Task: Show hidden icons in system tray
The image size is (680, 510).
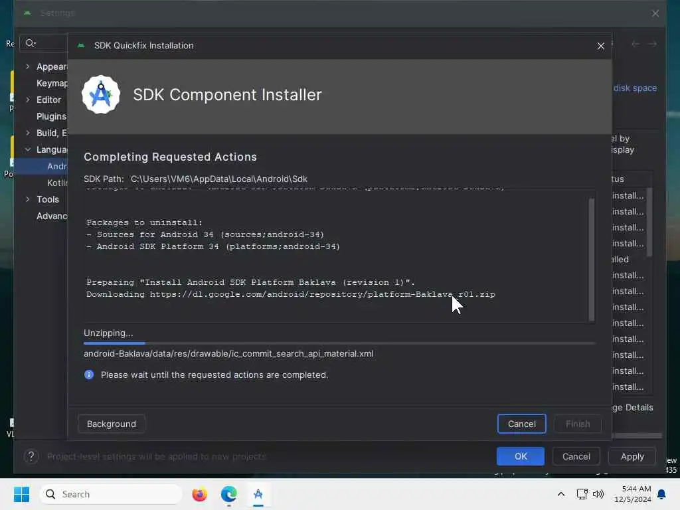Action: click(x=560, y=494)
